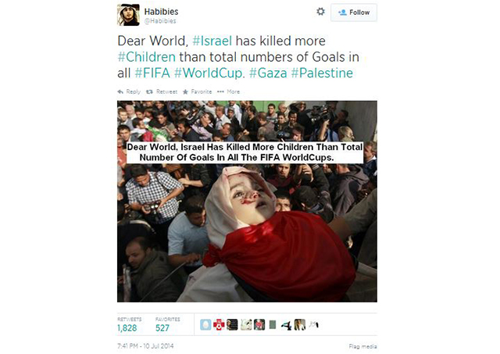The height and width of the screenshot is (354, 500).
Task: Open the #WorldCup hashtag link
Action: (x=209, y=73)
